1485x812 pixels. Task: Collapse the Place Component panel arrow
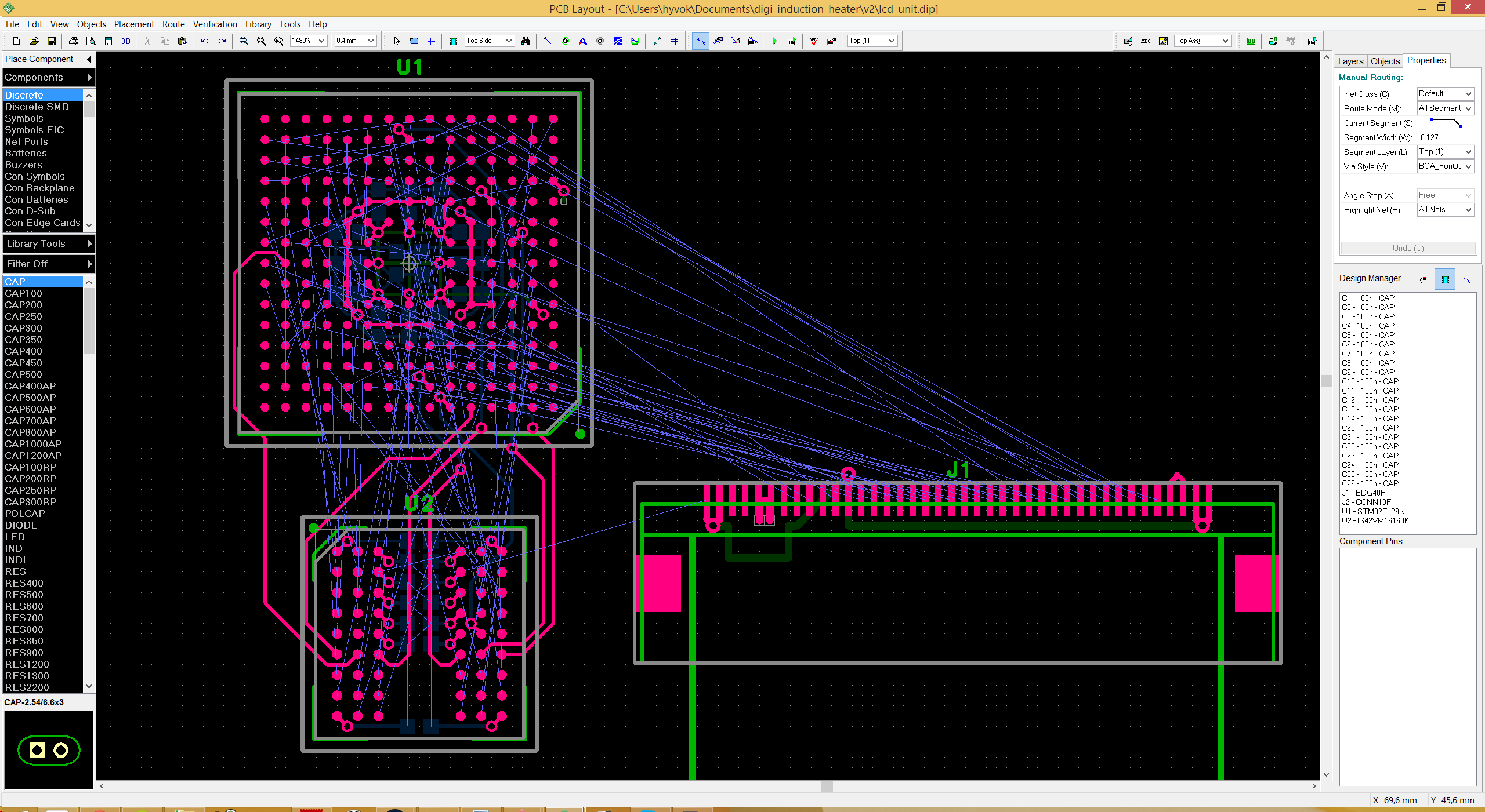(x=89, y=59)
